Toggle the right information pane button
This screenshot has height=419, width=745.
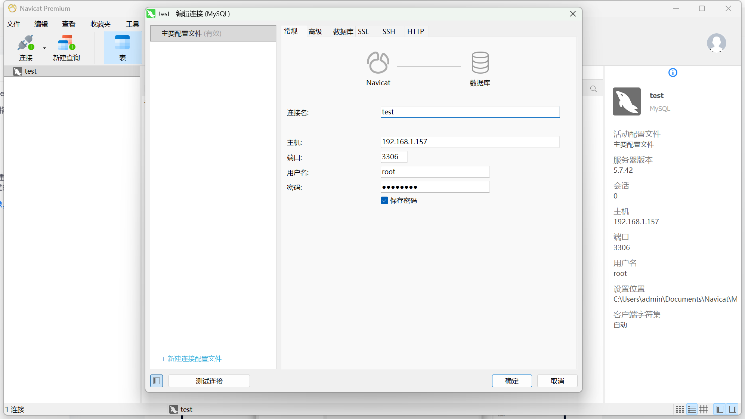(732, 409)
